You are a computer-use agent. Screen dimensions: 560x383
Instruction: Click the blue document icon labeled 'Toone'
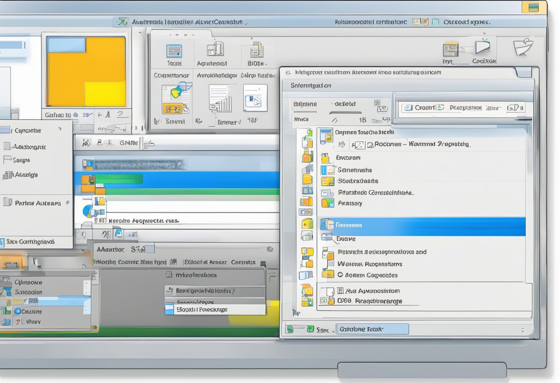(174, 51)
